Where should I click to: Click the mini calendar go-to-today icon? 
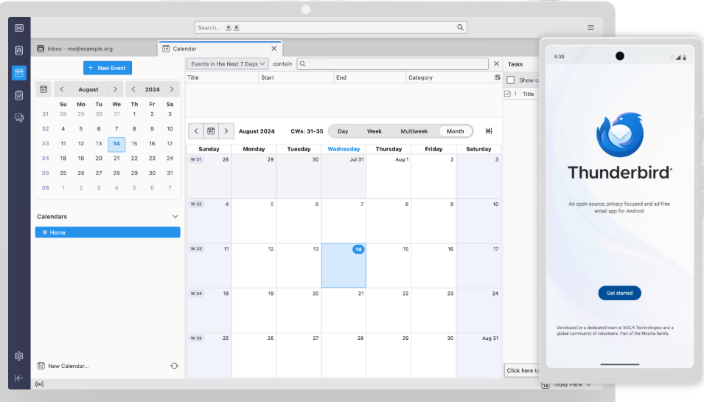(43, 89)
